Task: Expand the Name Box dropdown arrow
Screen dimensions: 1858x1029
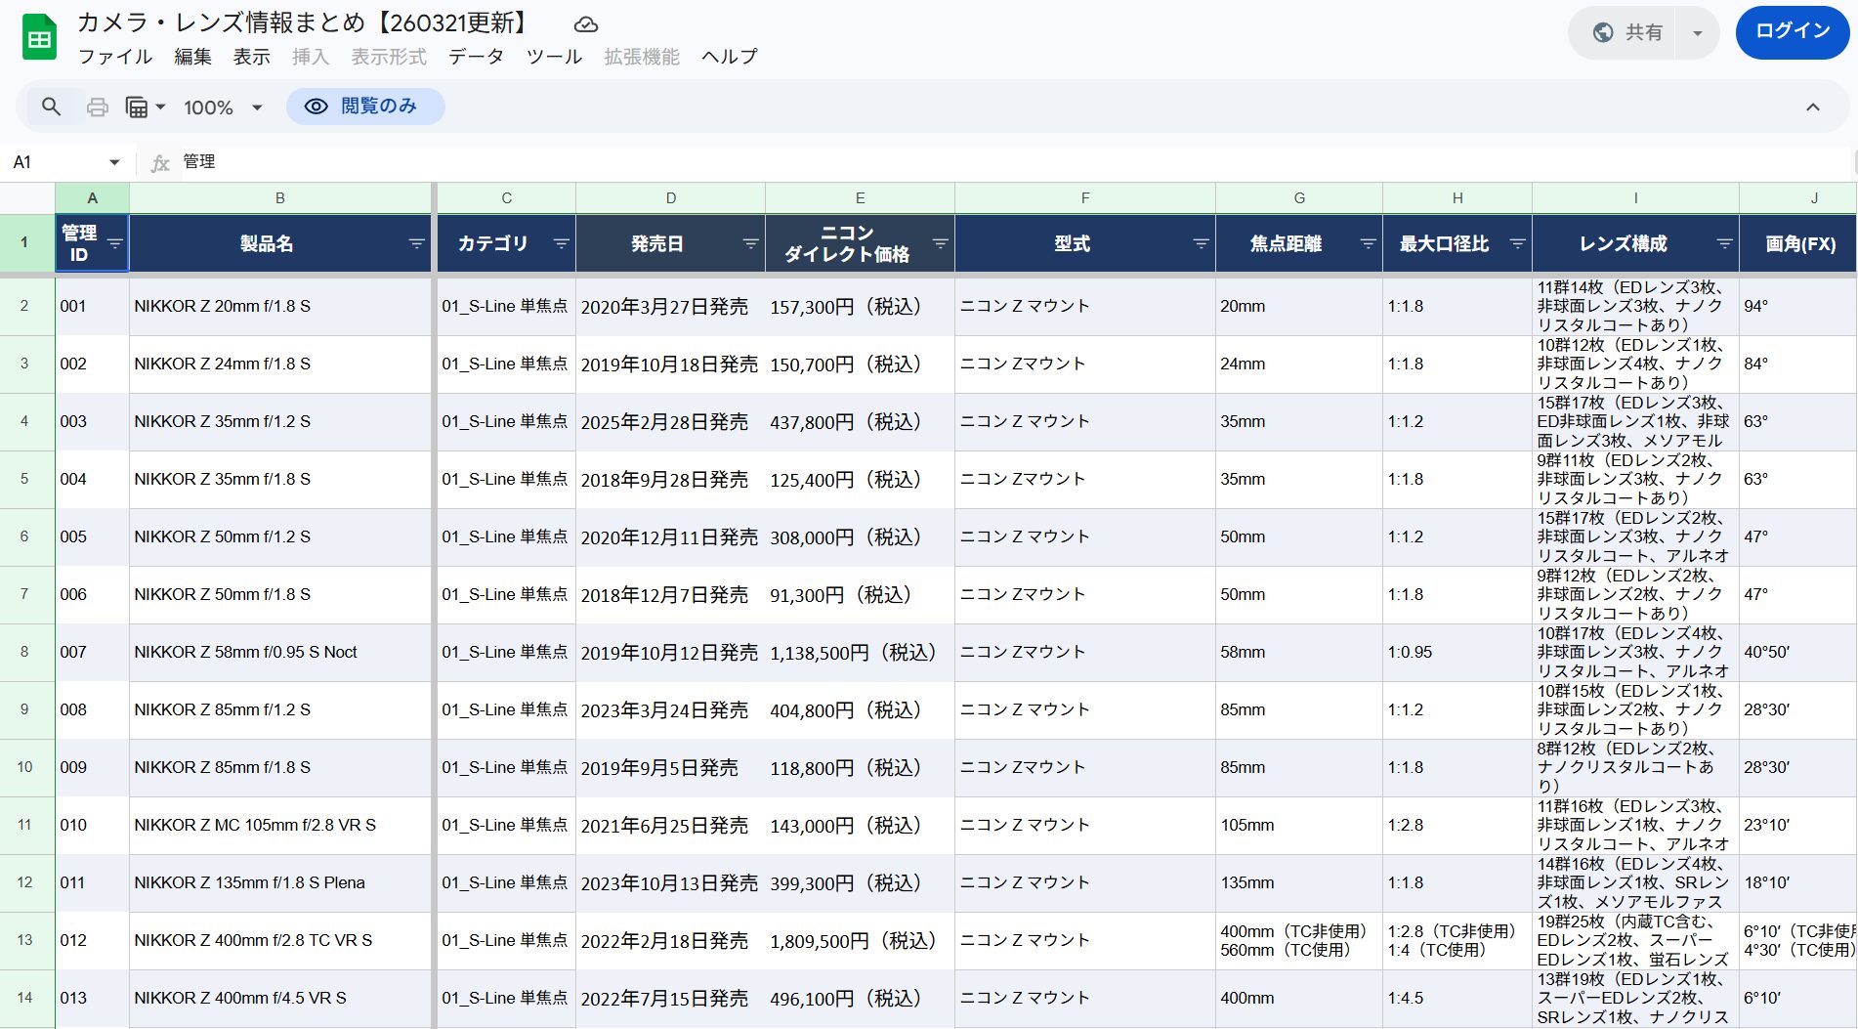Action: pos(114,162)
